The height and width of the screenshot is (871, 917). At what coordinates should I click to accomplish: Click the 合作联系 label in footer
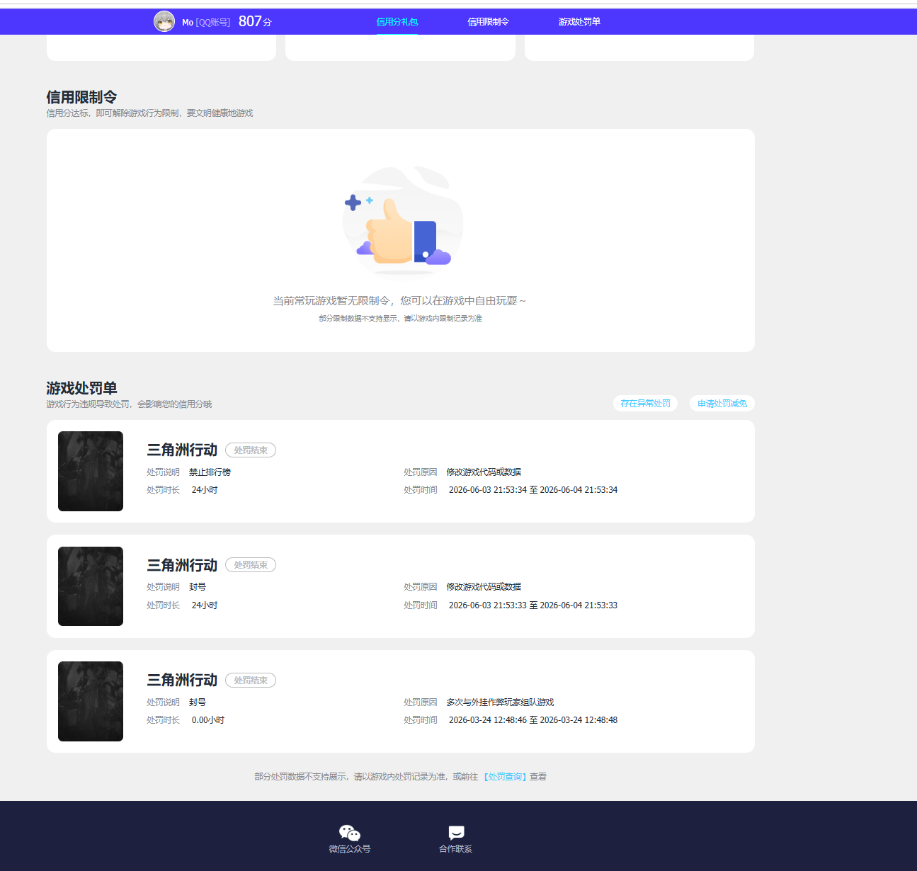tap(455, 849)
